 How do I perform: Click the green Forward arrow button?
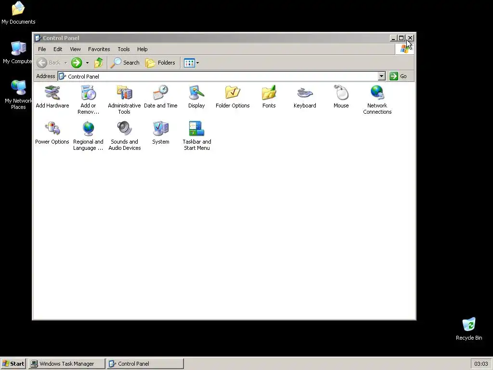pyautogui.click(x=77, y=63)
